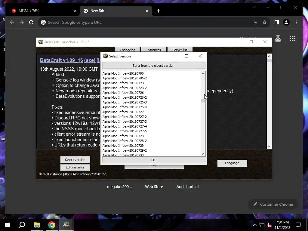Close the MEGA tab
This screenshot has width=308, height=231.
pyautogui.click(x=75, y=11)
